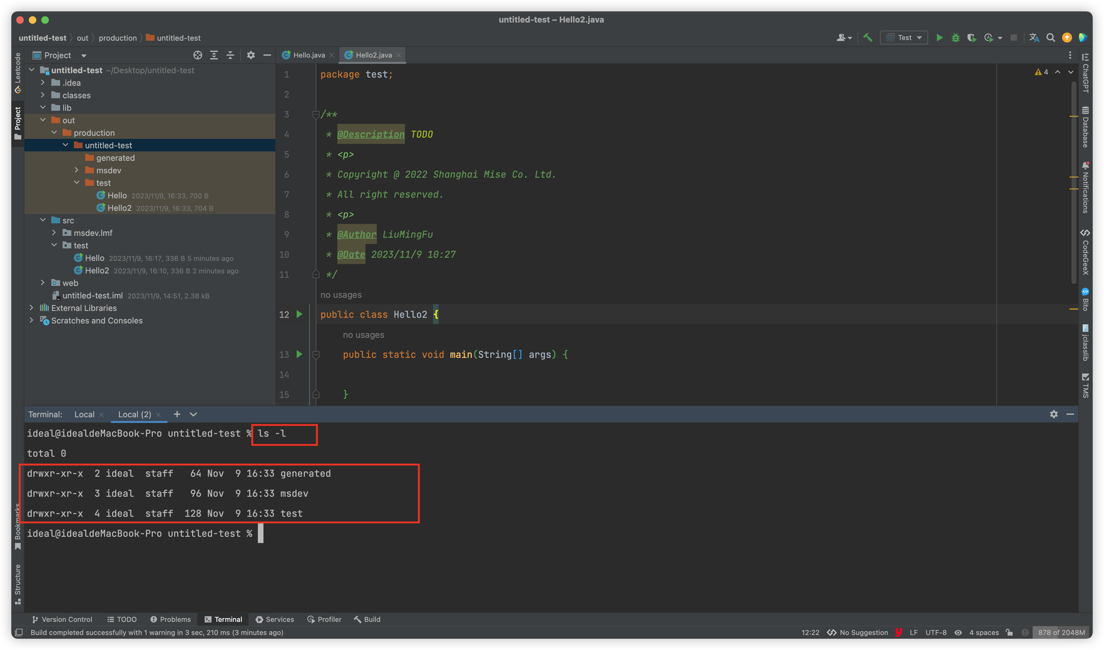
Task: Open Terminal settings gear
Action: [x=1054, y=414]
